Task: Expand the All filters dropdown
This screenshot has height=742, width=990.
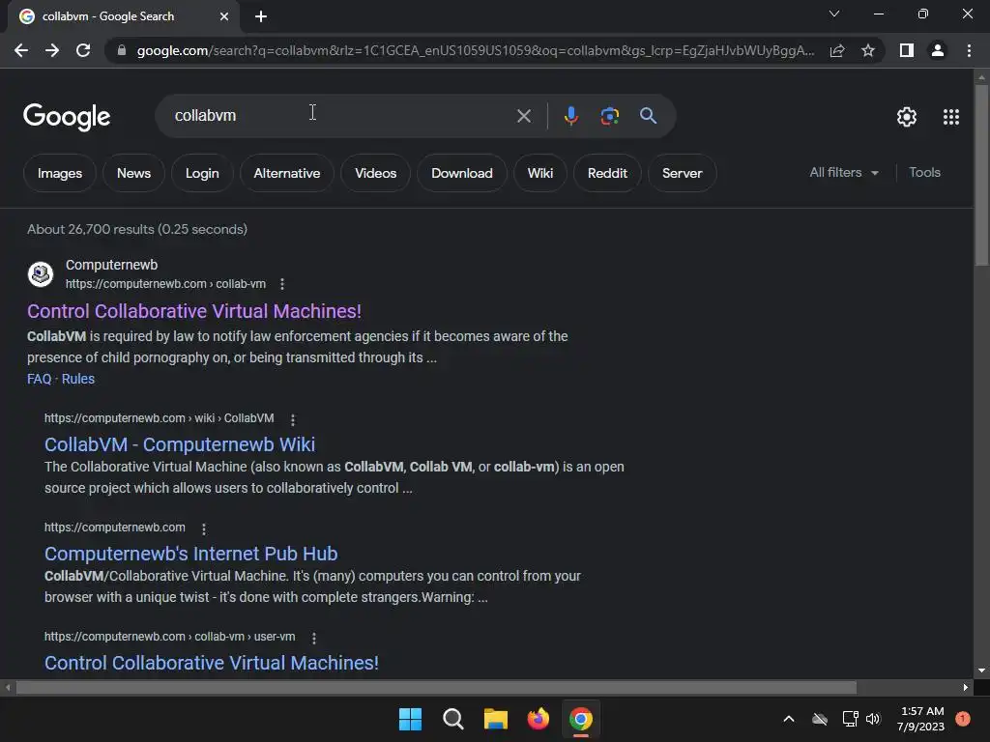Action: (x=843, y=172)
